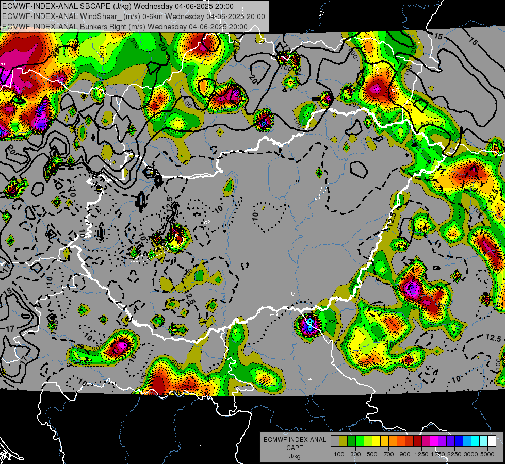Click the 900 tick label in the colorbar
This screenshot has width=505, height=464.
click(405, 454)
